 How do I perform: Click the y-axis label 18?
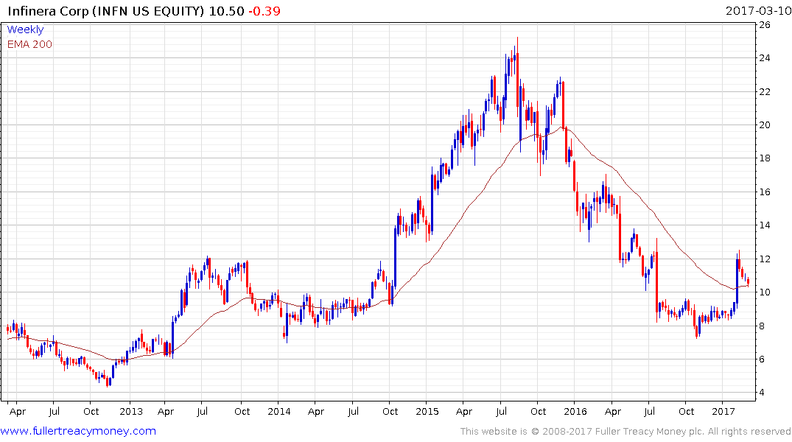[x=765, y=158]
